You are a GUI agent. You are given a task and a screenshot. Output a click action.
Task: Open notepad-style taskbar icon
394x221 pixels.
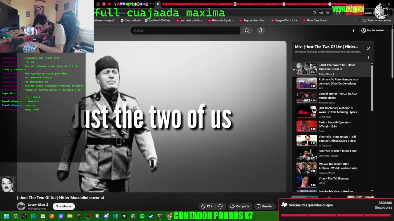click(43, 216)
